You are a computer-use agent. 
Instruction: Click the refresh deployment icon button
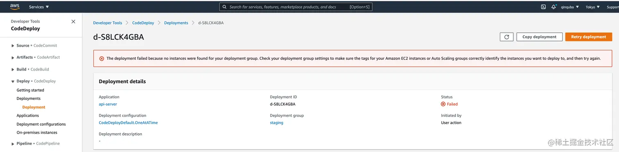click(506, 37)
